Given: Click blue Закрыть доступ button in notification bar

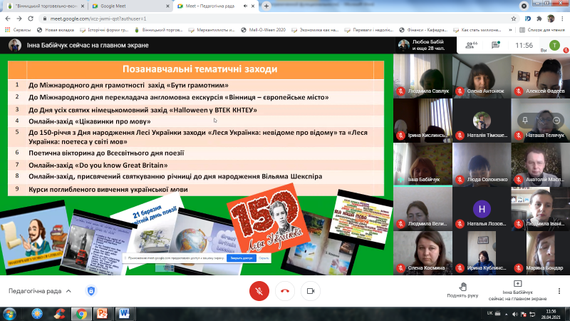Looking at the screenshot, I should pos(242,258).
